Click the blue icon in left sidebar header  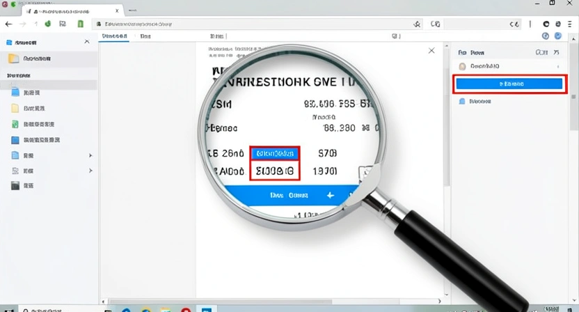tap(9, 42)
